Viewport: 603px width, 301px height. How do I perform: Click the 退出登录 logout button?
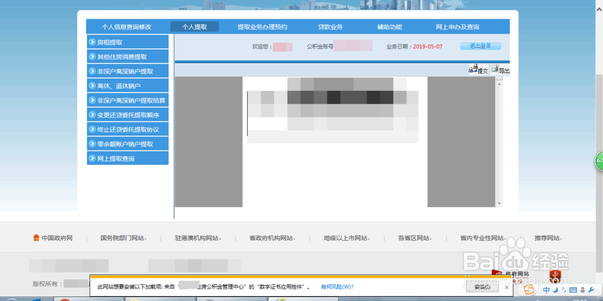point(481,46)
